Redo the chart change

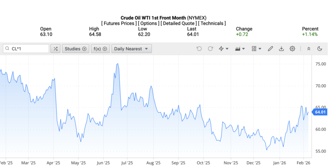210,49
